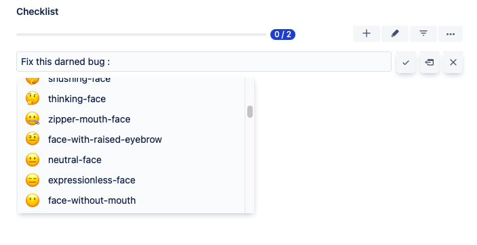The image size is (477, 245).
Task: Click the Checklist heading
Action: [x=37, y=12]
